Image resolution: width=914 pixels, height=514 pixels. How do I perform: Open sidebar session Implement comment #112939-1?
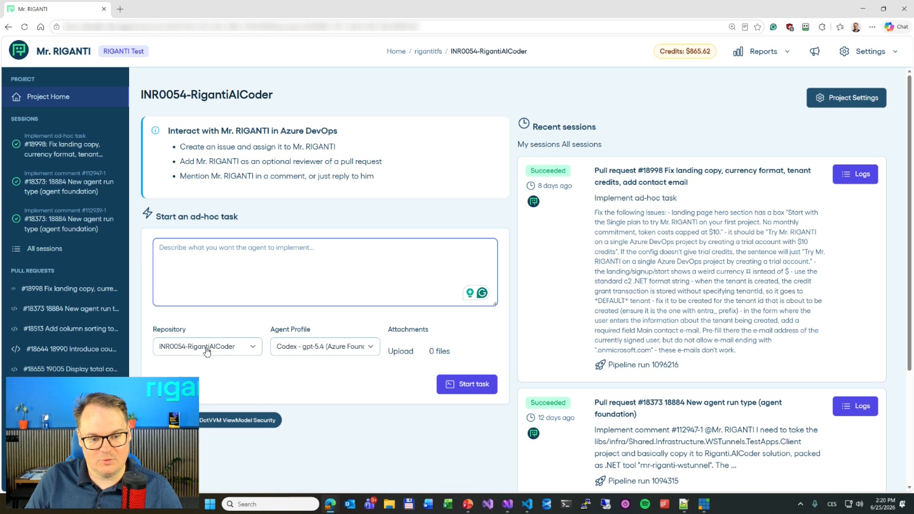coord(65,219)
